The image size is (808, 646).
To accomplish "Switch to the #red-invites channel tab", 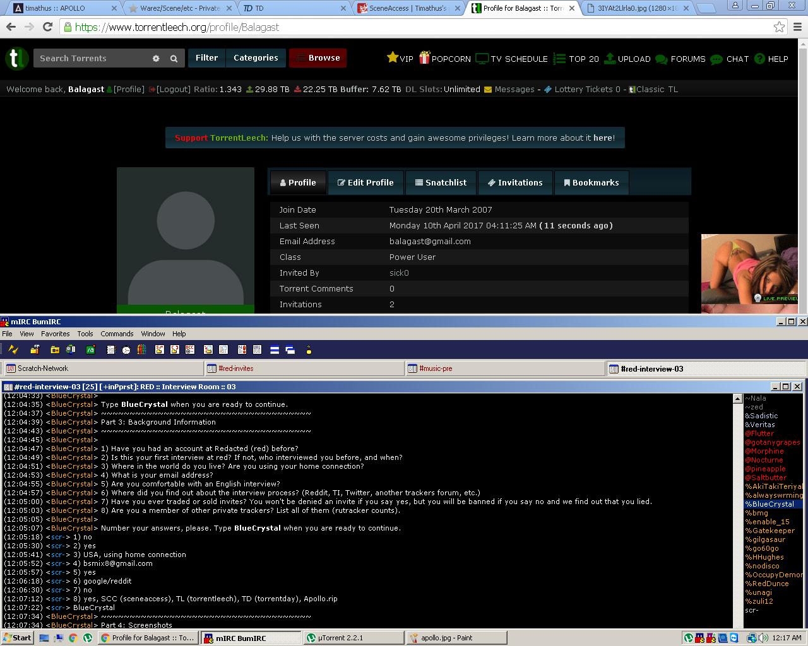I will click(304, 368).
